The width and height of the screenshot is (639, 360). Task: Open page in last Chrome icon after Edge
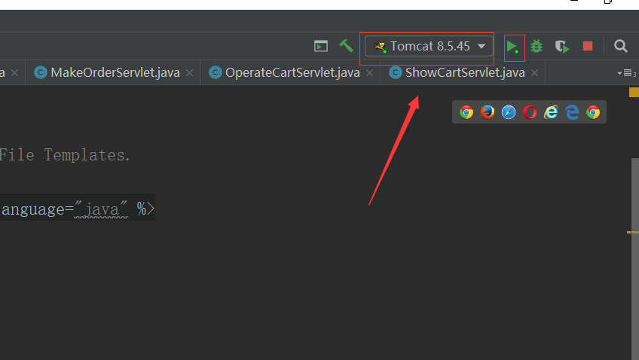point(593,112)
